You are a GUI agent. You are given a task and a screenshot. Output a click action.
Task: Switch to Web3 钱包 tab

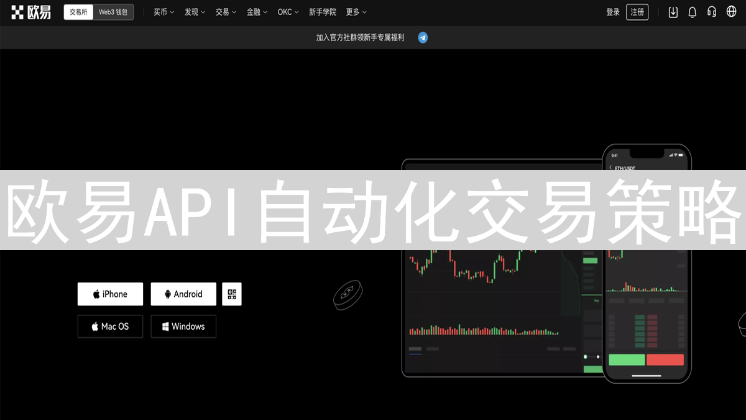[x=113, y=12]
